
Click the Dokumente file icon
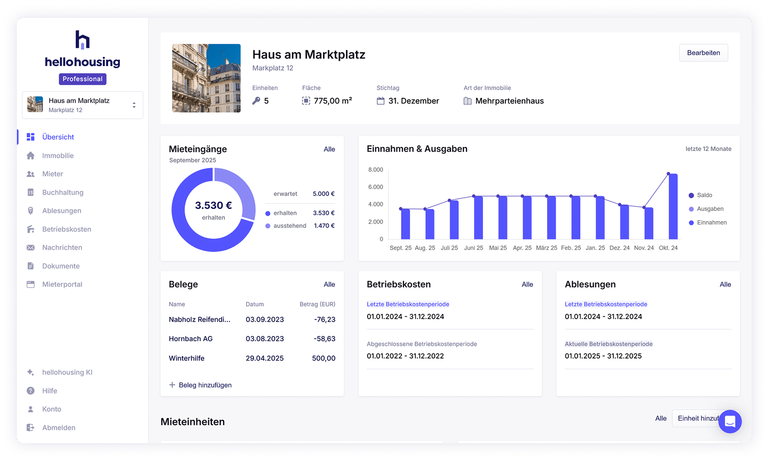(x=31, y=266)
